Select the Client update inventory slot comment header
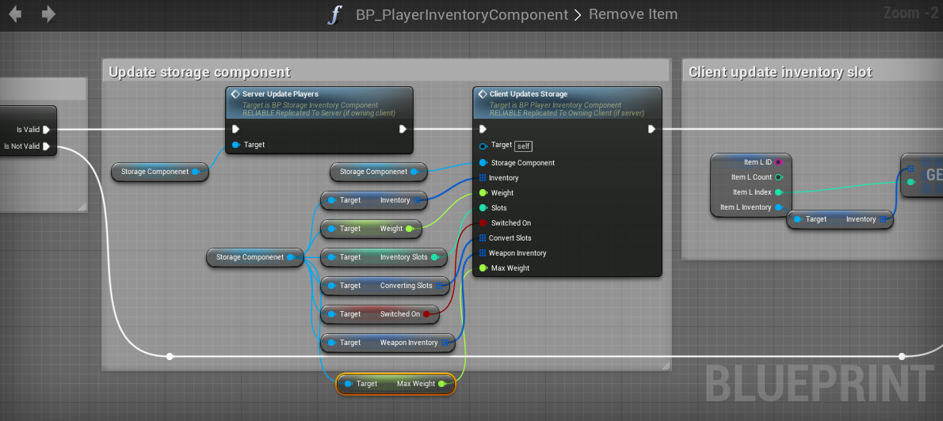 (780, 72)
